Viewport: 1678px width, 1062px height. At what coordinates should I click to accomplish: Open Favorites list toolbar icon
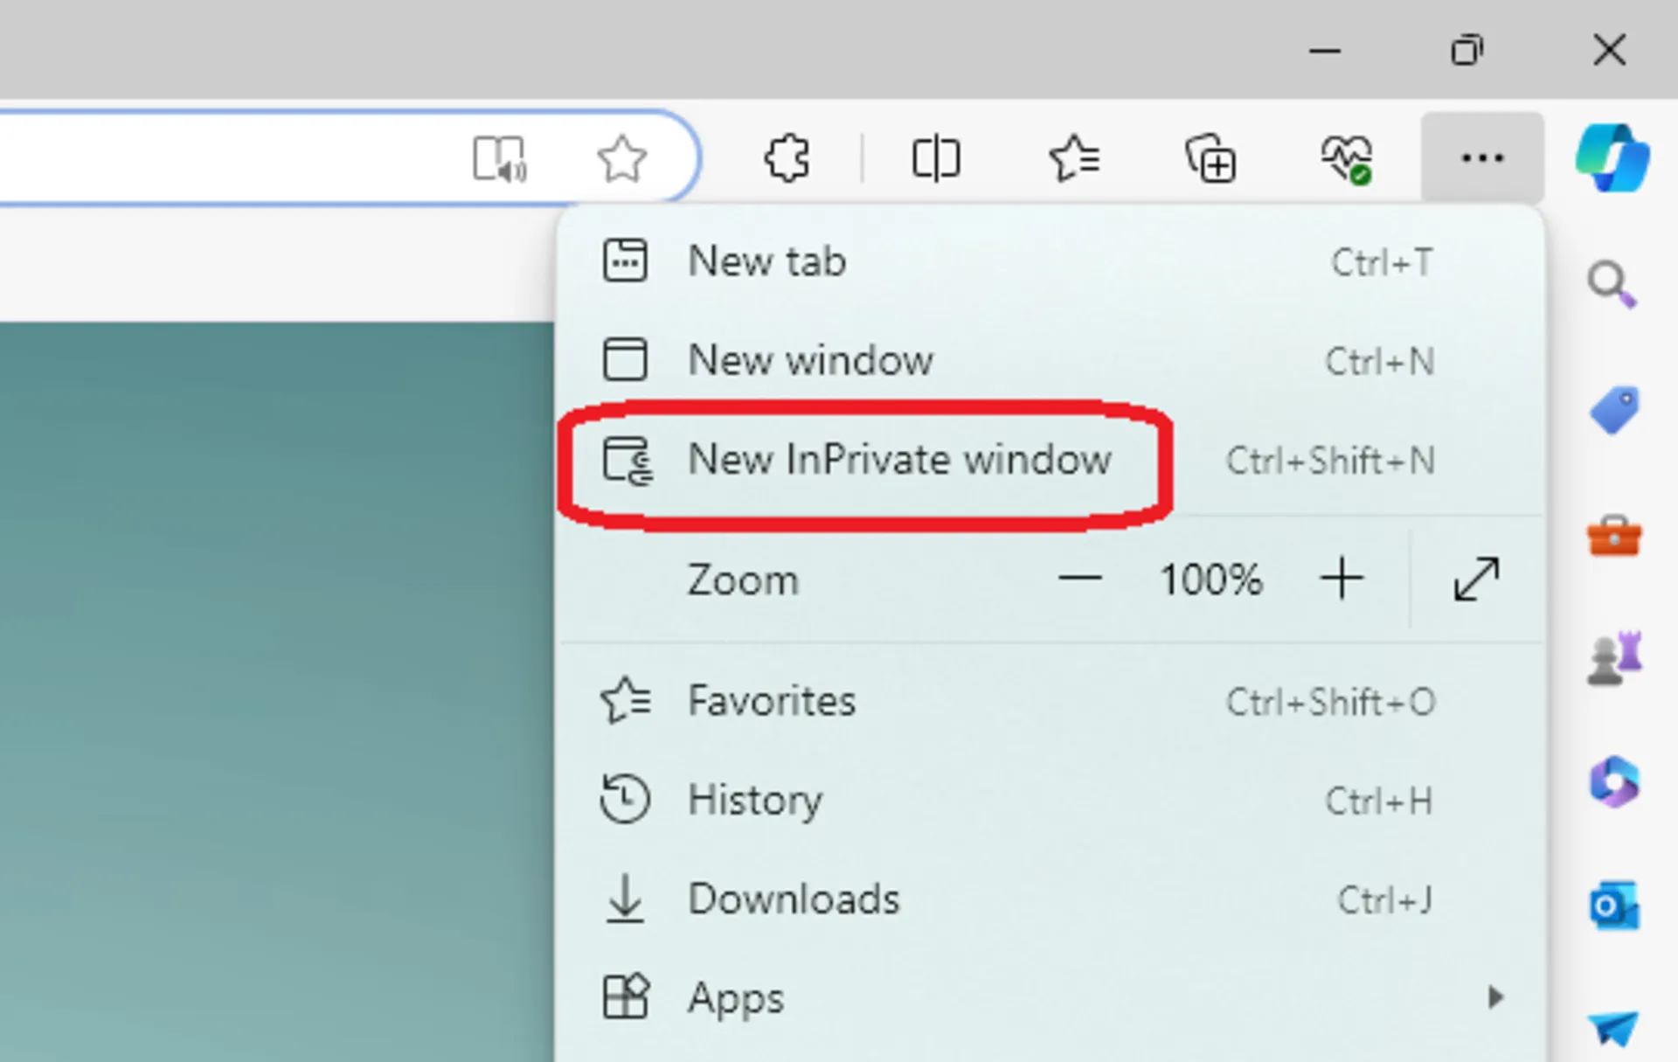(x=1074, y=158)
